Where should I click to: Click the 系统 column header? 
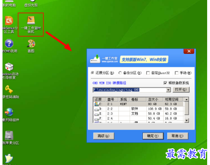124,99
